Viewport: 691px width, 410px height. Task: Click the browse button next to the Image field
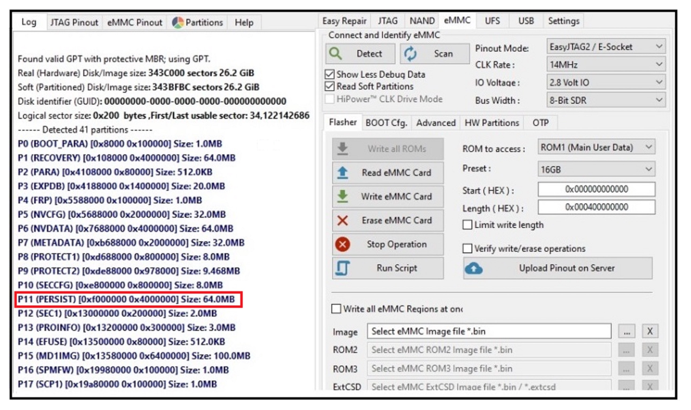tap(627, 331)
